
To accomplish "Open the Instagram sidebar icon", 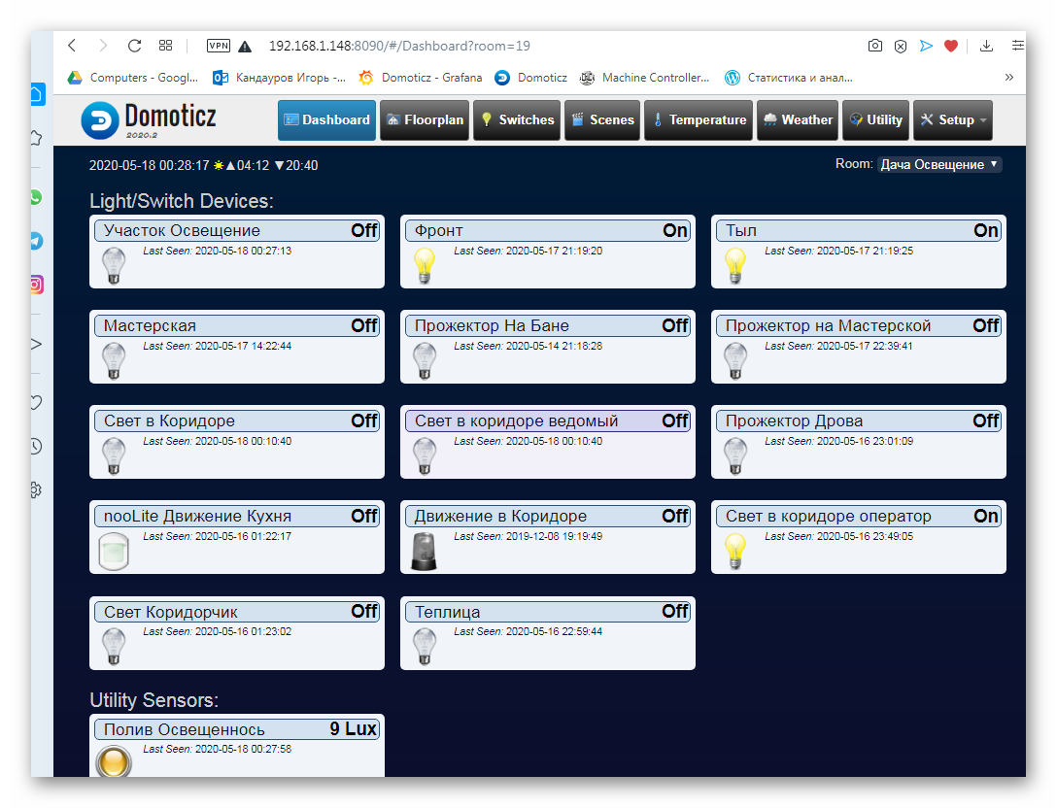I will [x=36, y=285].
